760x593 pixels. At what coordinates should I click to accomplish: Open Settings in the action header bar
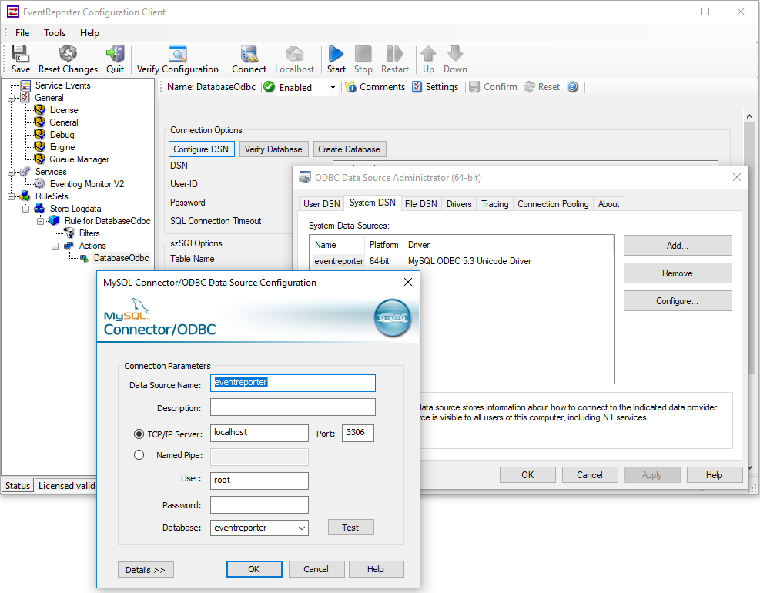(x=435, y=87)
